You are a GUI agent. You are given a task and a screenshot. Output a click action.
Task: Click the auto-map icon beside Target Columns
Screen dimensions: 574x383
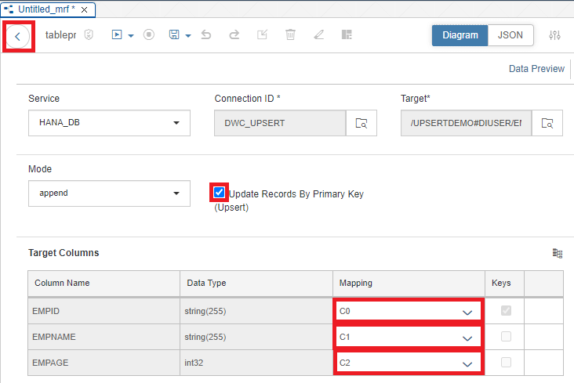558,253
